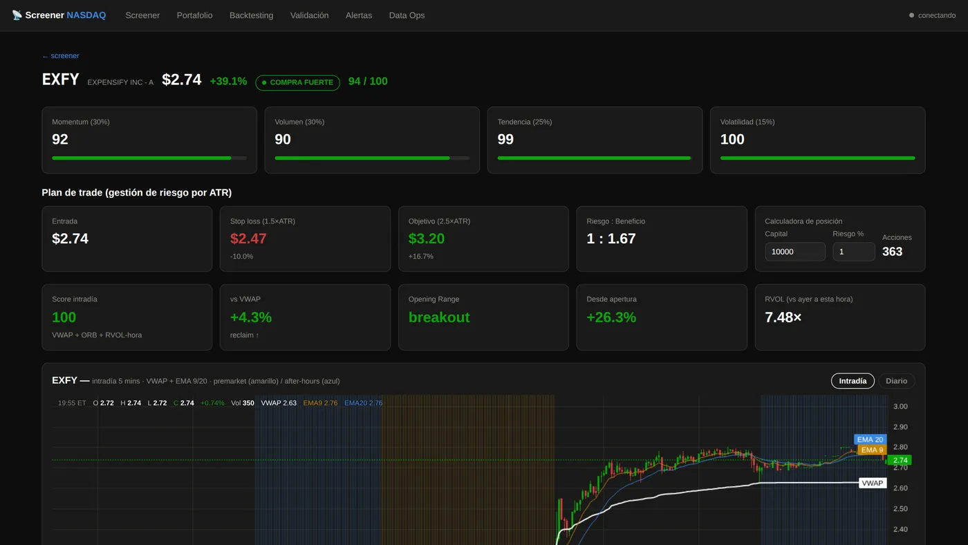Screen dimensions: 968x545
Task: Click the reclaim ↑ VWAP note
Action: (245, 335)
